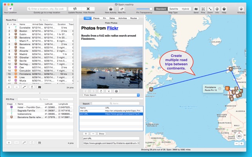Remove selected route pin with minus button
This screenshot has height=157, width=252.
(x=16, y=87)
